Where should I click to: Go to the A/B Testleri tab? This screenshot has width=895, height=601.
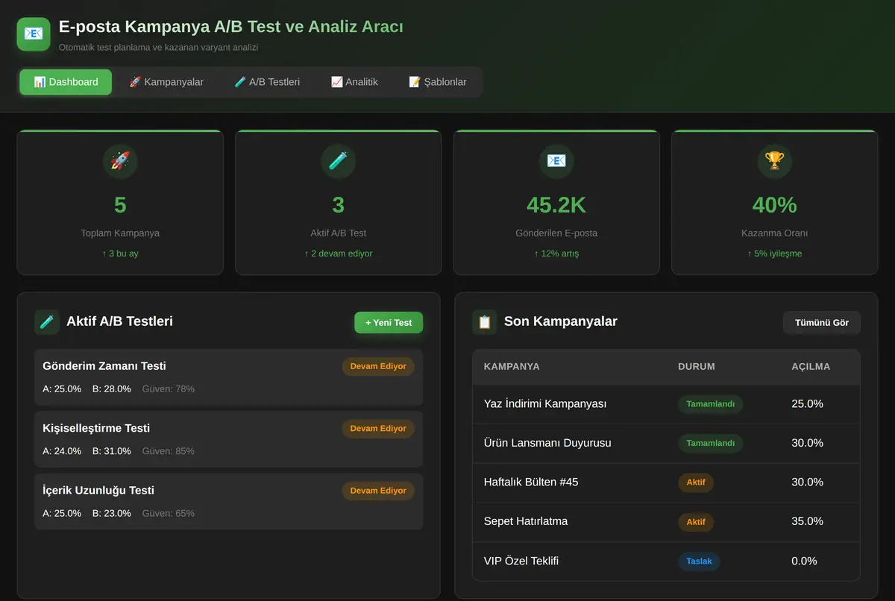pyautogui.click(x=267, y=82)
